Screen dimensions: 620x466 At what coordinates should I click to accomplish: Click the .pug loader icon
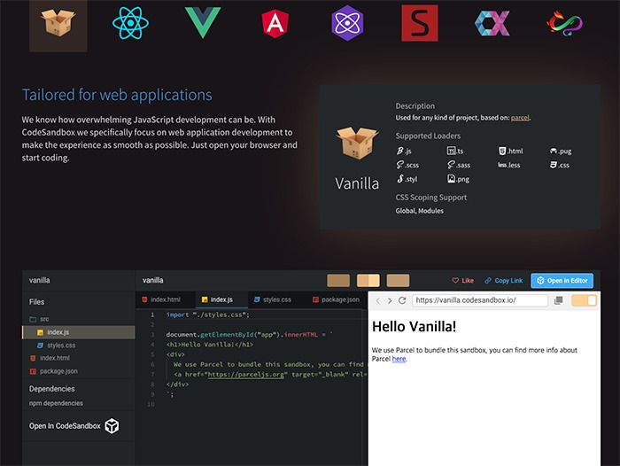pos(554,151)
